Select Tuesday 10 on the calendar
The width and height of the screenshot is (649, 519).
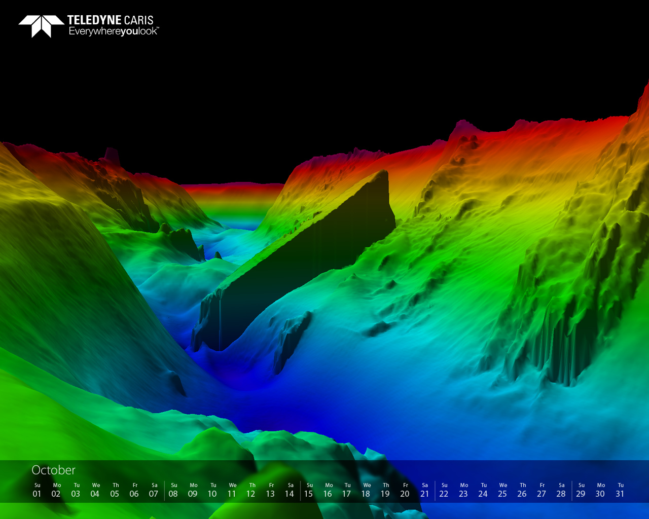(x=212, y=490)
